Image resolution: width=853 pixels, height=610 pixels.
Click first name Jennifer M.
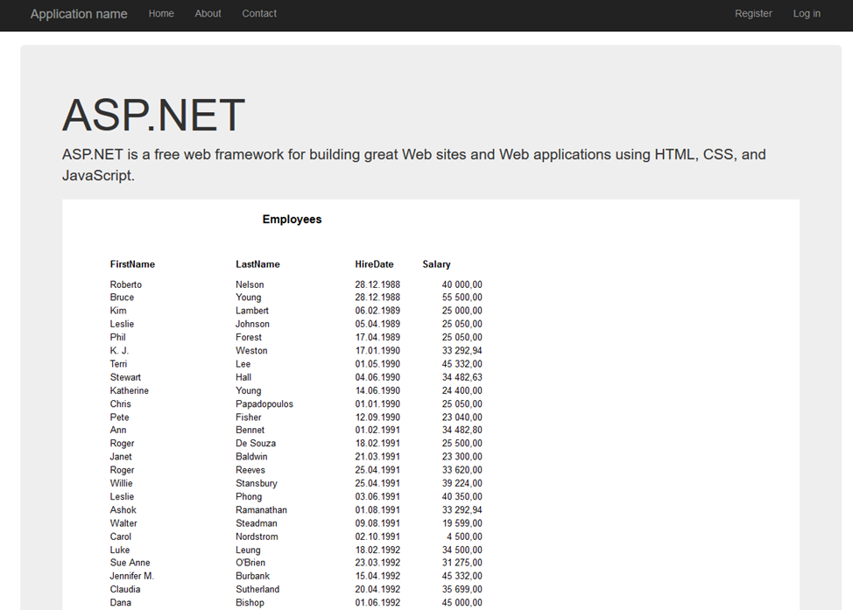(131, 576)
